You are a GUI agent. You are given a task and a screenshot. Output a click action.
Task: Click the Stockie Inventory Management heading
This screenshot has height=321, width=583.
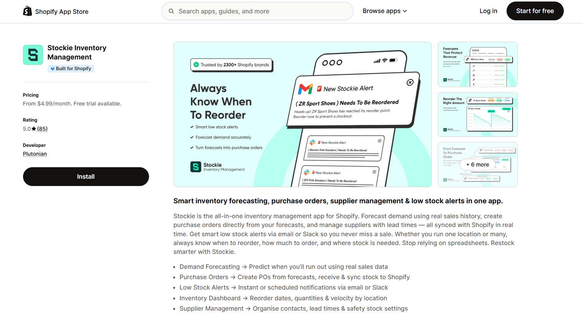(x=77, y=53)
